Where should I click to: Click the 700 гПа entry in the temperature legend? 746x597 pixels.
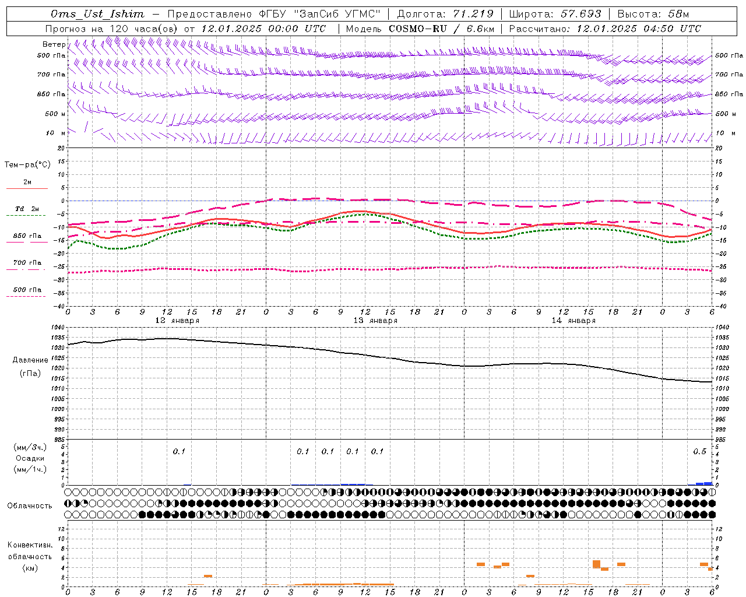click(27, 262)
